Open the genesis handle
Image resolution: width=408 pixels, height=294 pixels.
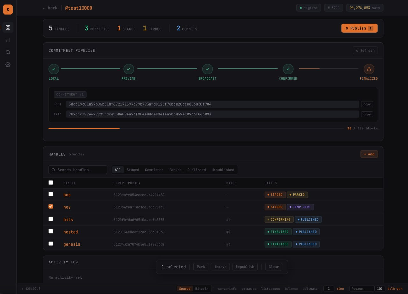click(72, 244)
